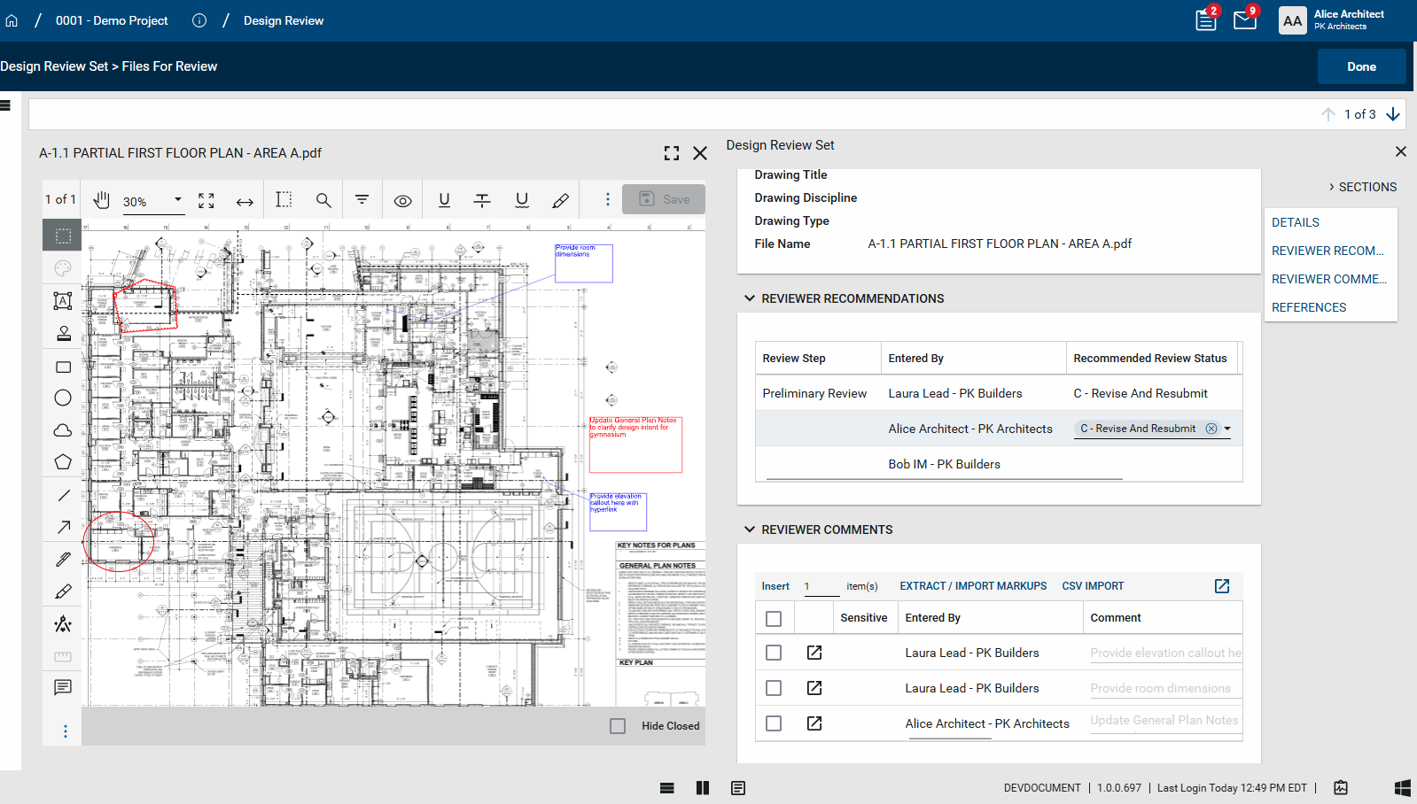Go to Details section link
This screenshot has width=1417, height=804.
pyautogui.click(x=1295, y=222)
